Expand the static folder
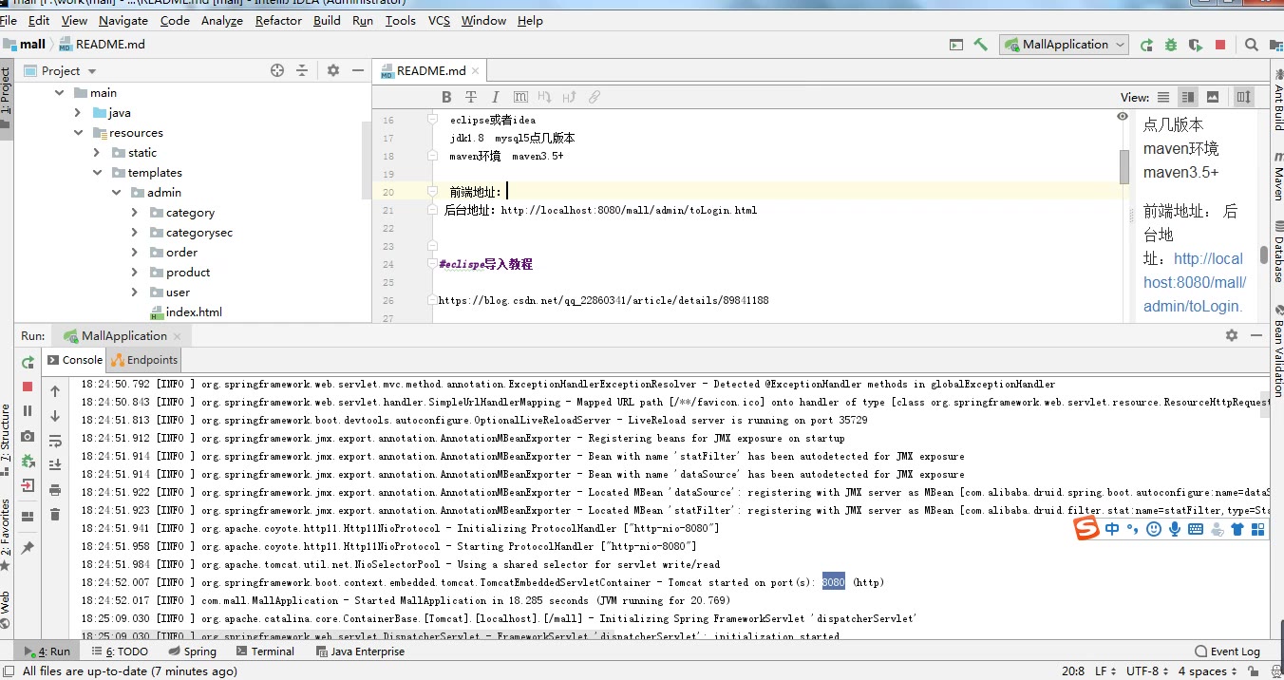The image size is (1284, 680). 97,153
